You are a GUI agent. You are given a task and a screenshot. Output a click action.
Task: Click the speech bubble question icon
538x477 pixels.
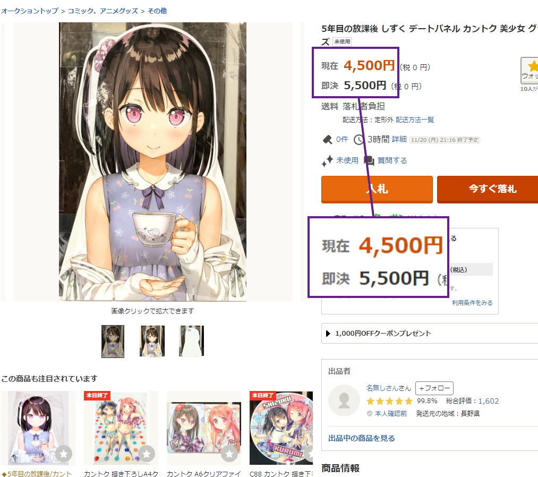[369, 160]
